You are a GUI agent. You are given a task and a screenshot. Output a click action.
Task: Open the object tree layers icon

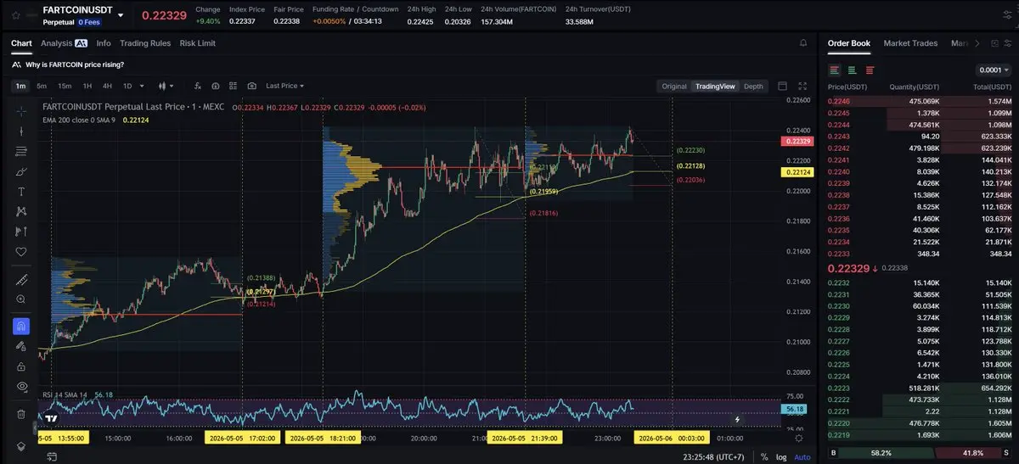(21, 446)
